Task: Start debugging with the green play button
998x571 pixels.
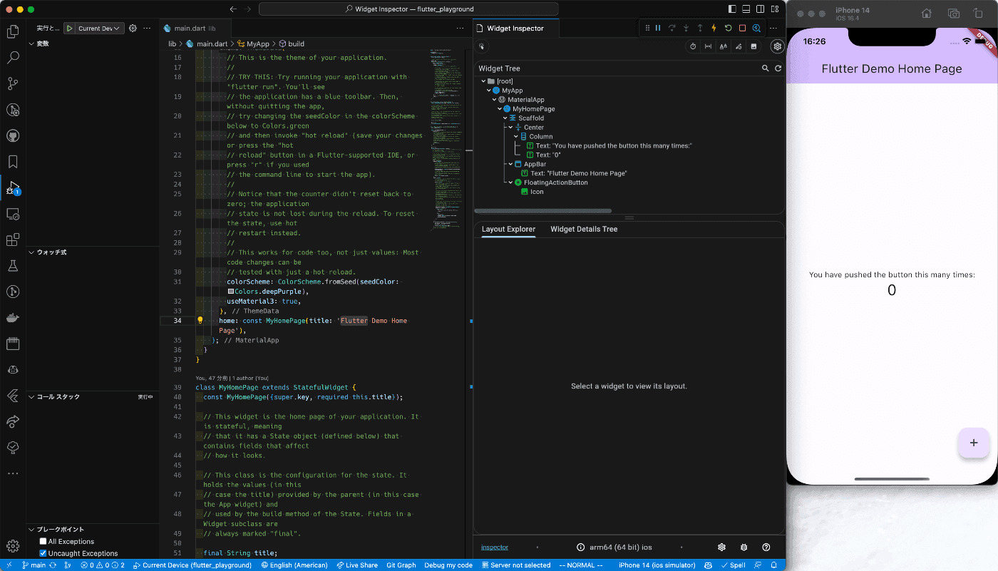Action: tap(70, 29)
